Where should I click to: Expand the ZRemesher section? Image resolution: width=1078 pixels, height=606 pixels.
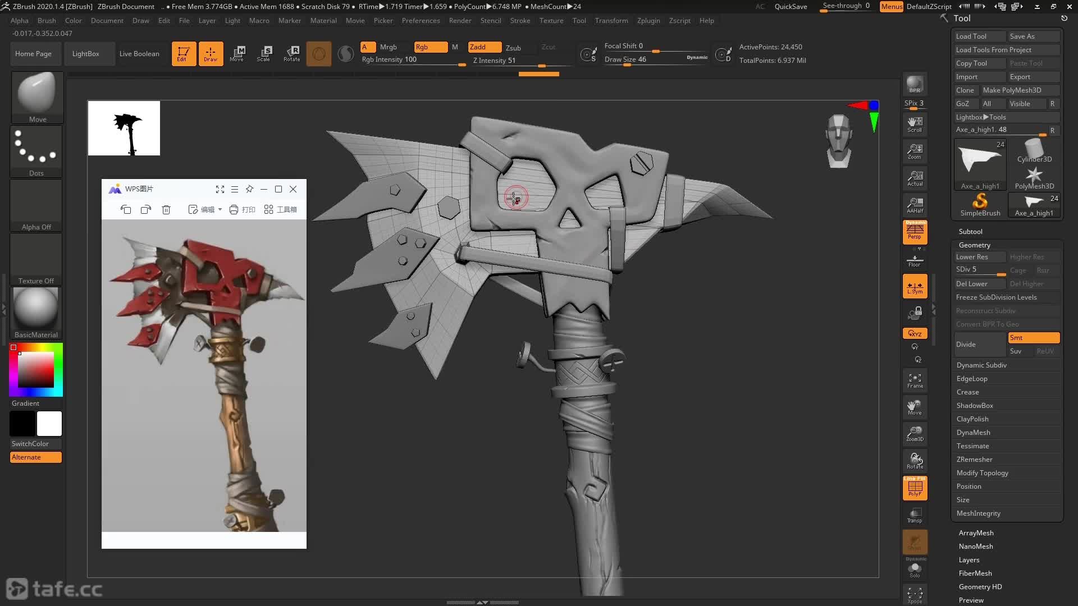tap(974, 460)
